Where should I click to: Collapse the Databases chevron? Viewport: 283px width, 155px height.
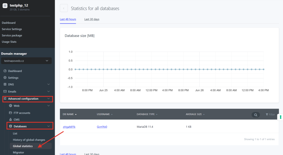[x=49, y=126]
